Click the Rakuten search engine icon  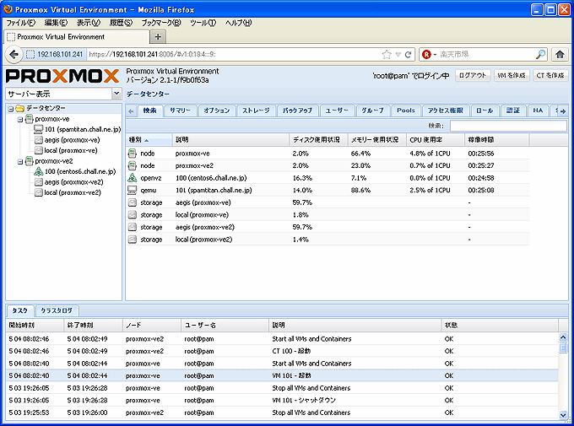[x=426, y=55]
